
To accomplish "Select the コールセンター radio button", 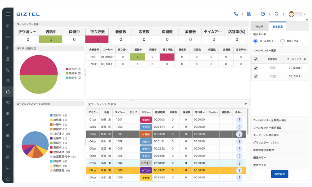I will pos(256,41).
